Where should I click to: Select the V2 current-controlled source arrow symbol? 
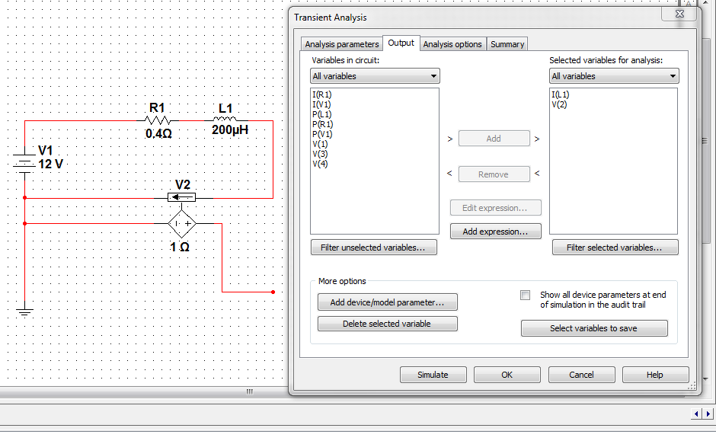tap(182, 197)
